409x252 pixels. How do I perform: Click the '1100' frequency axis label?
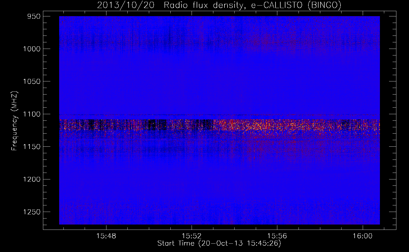pyautogui.click(x=32, y=114)
